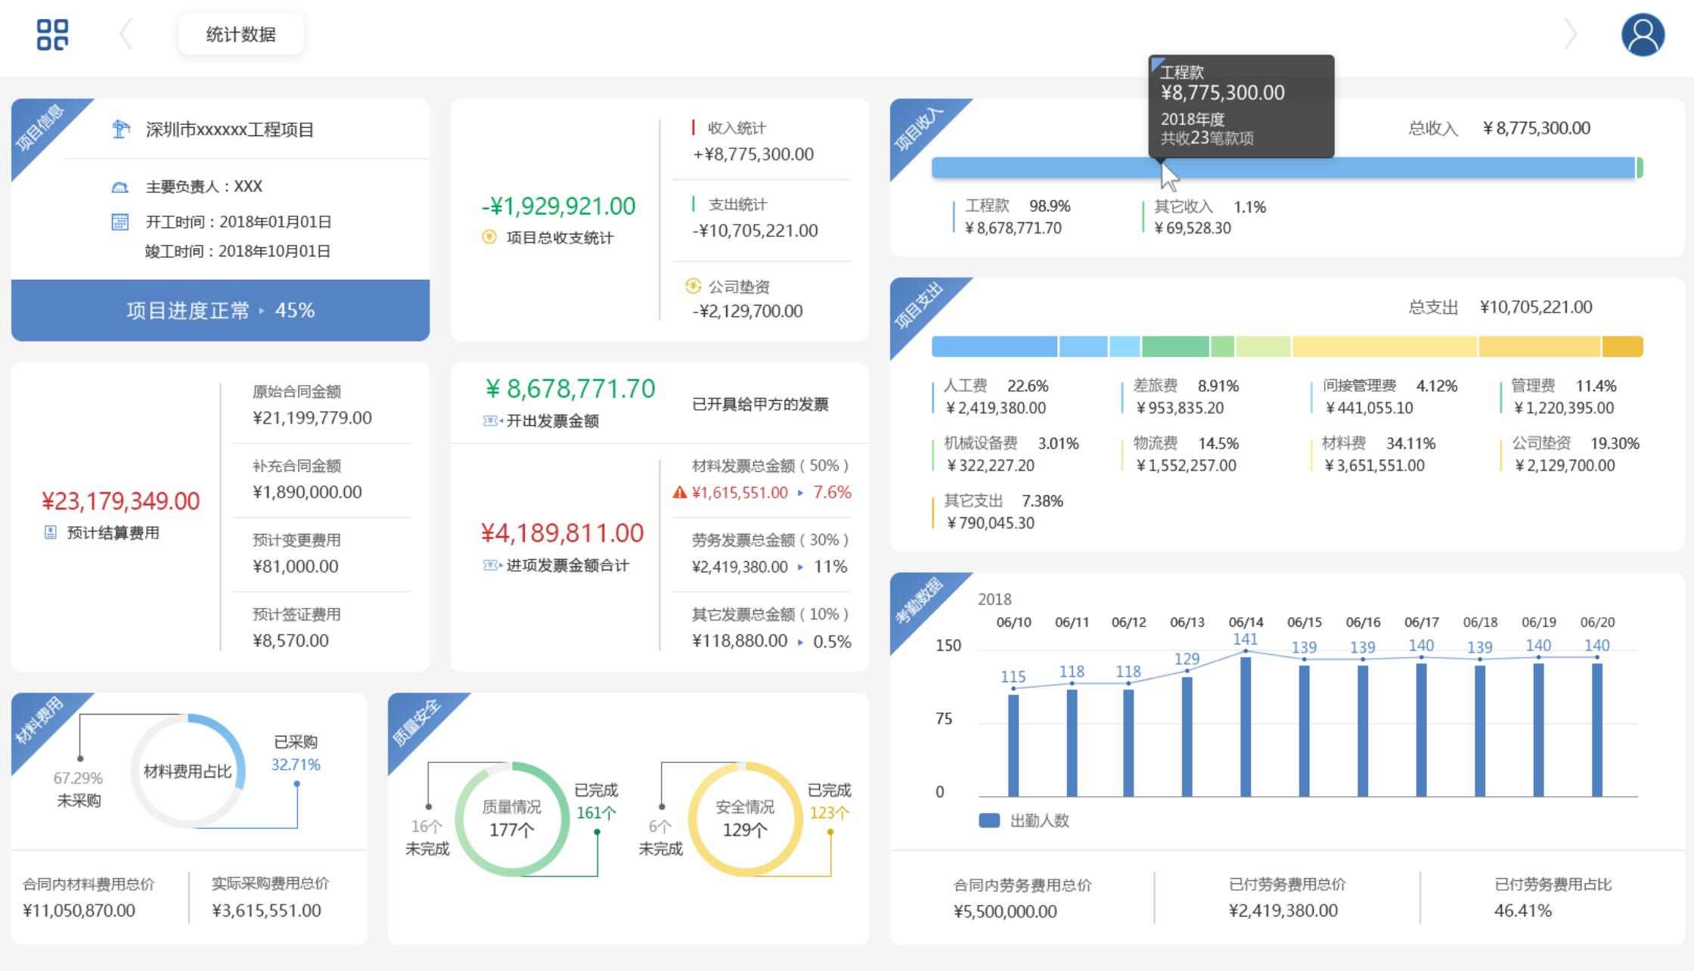The image size is (1694, 971).
Task: Click the user profile avatar icon
Action: (1643, 35)
